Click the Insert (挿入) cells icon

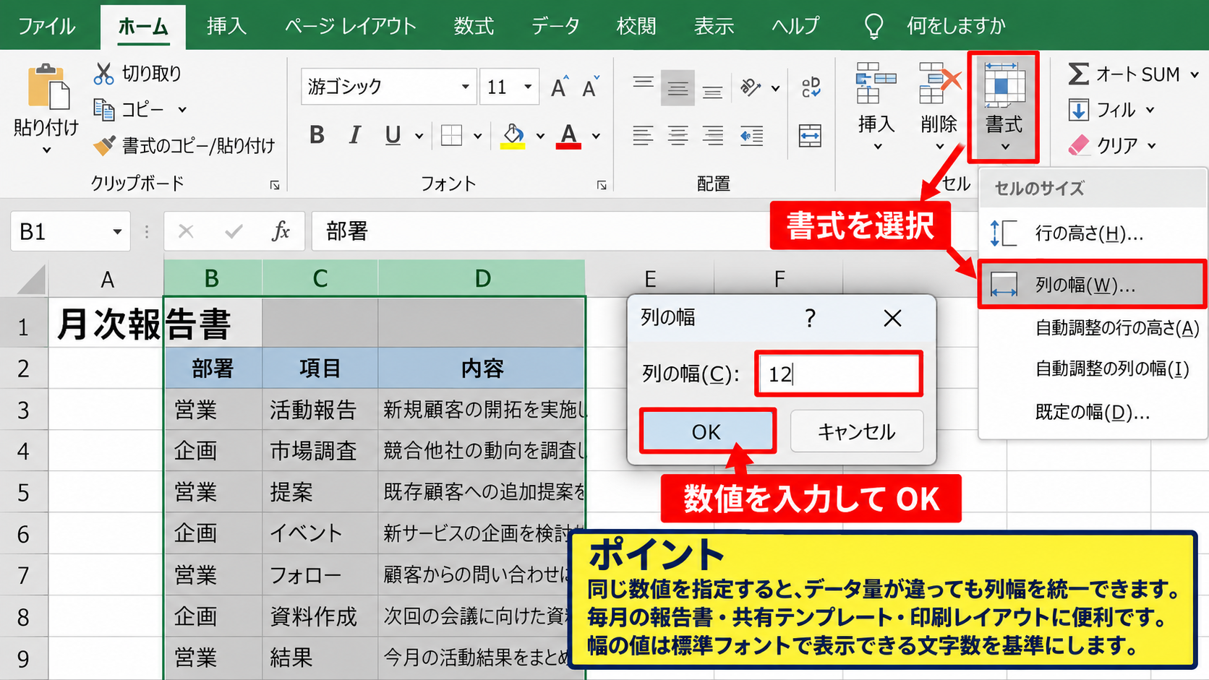(x=876, y=83)
